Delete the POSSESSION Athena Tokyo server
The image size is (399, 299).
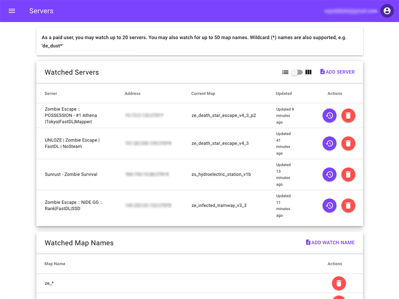[x=348, y=116]
